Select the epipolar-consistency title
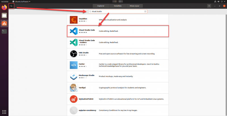The image size is (227, 116). click(87, 110)
